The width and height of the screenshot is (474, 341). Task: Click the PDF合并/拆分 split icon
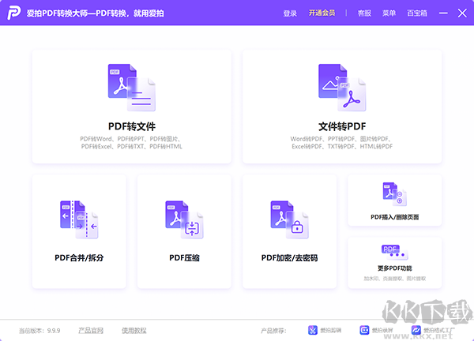[x=79, y=219]
